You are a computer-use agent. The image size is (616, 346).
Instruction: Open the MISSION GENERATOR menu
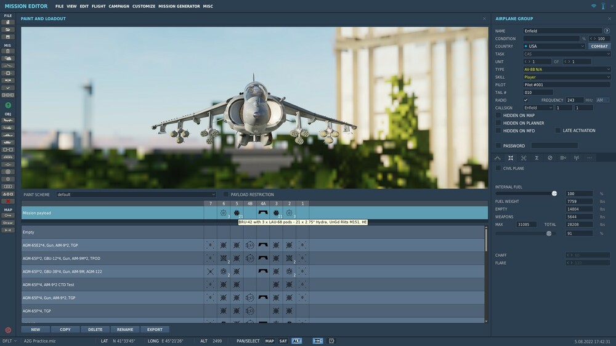(x=179, y=6)
